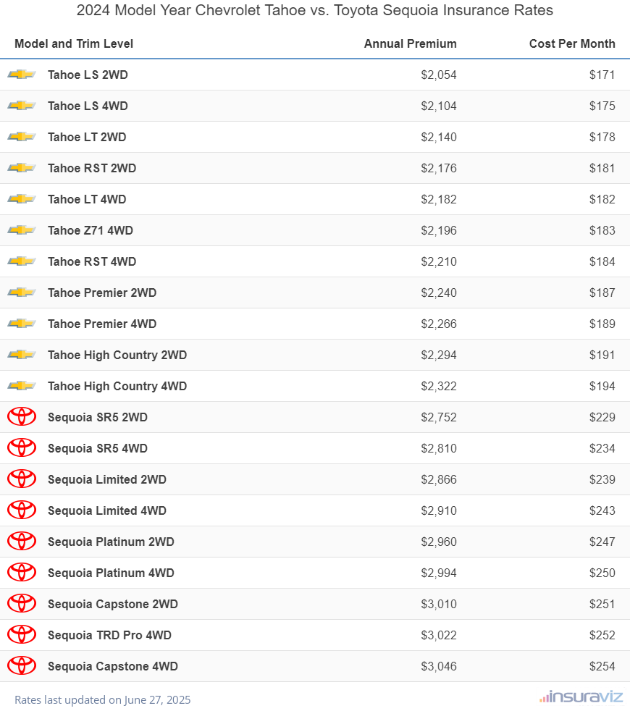Click the chart title about Tahoe vs. Sequoia
The height and width of the screenshot is (711, 630).
315,10
